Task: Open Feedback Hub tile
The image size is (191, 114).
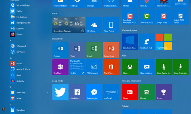Action: 147,42
